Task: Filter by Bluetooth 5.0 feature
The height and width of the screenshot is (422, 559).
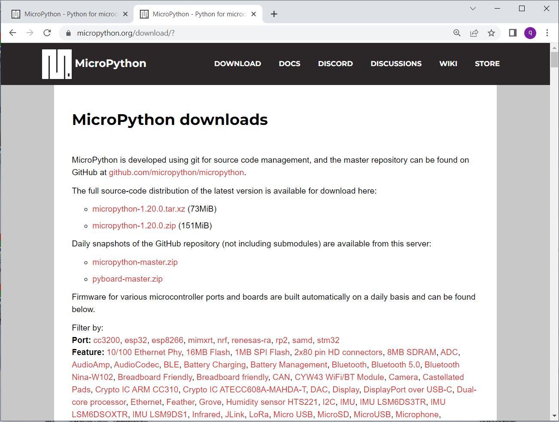Action: [396, 365]
